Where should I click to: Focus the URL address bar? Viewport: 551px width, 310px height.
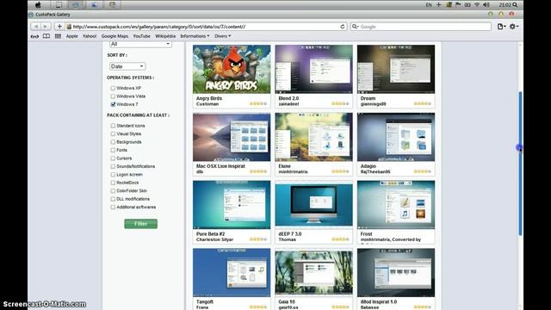[206, 27]
